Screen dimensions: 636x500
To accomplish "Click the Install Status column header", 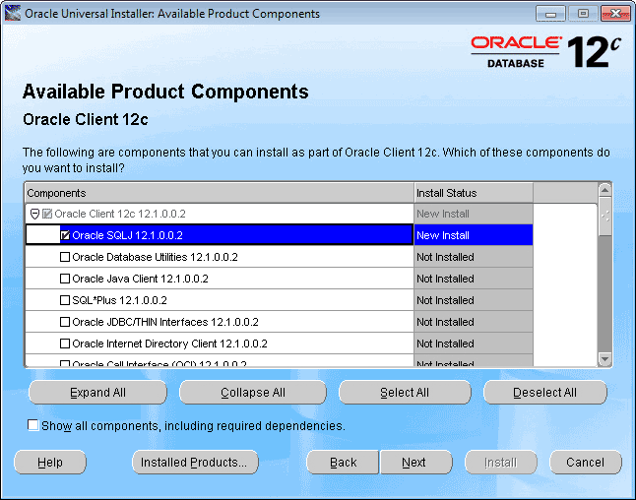I will (x=474, y=193).
